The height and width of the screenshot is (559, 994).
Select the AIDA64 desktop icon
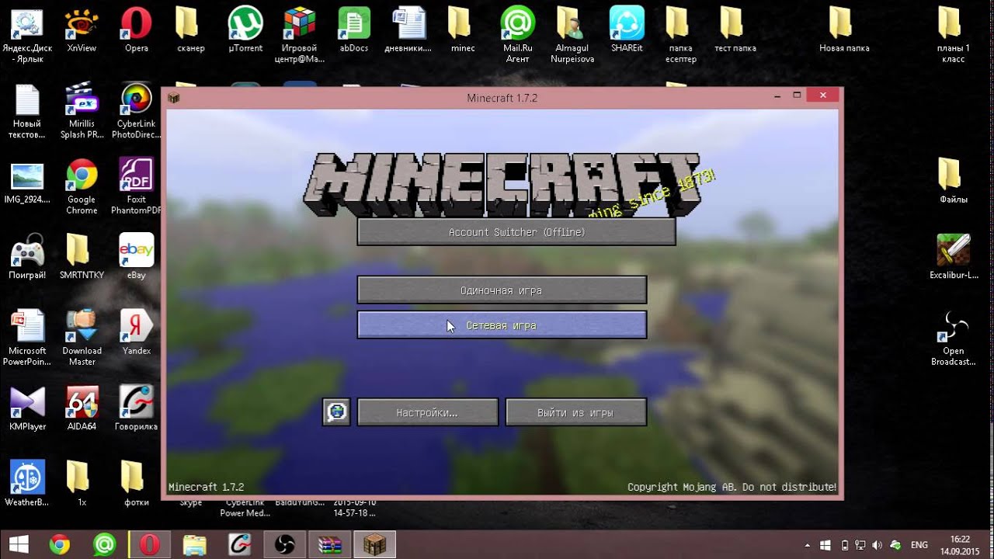click(x=82, y=408)
